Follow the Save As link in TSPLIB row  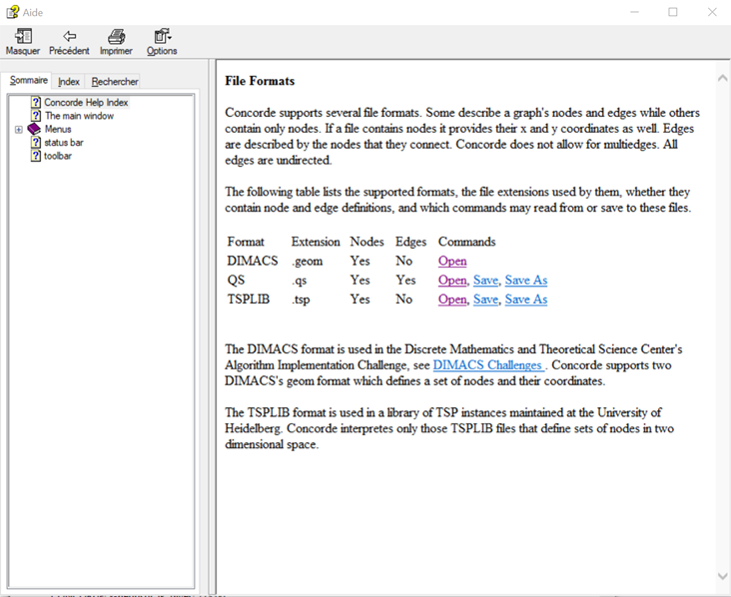[x=526, y=299]
